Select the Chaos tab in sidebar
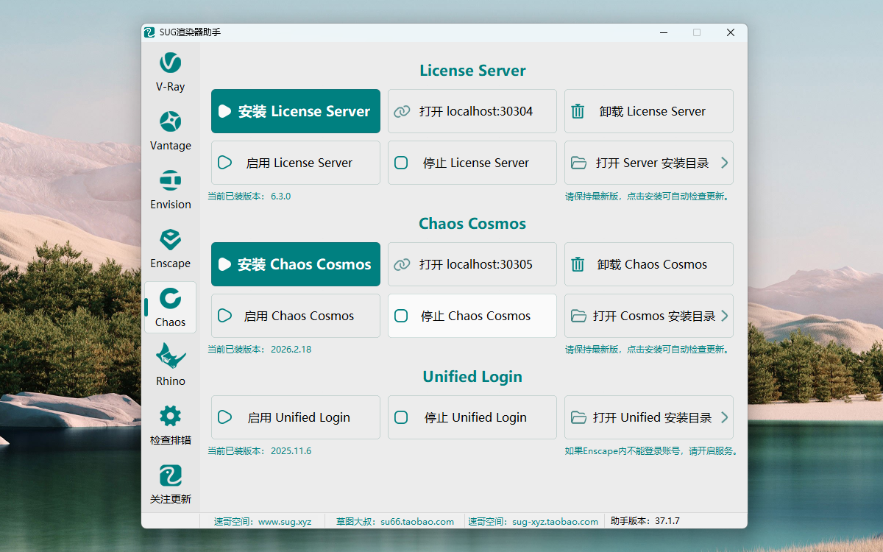 click(170, 308)
